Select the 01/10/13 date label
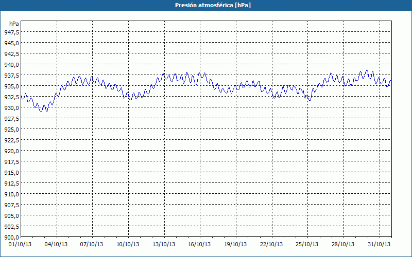The height and width of the screenshot is (257, 412). (x=20, y=245)
